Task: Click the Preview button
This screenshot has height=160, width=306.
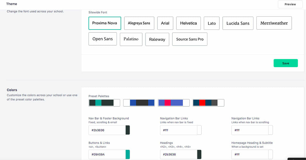Action: click(290, 4)
